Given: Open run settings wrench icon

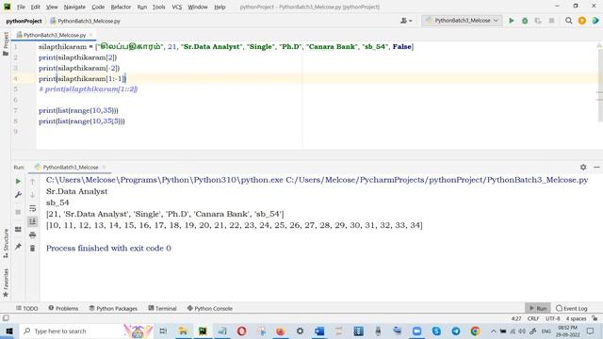Looking at the screenshot, I should 18,195.
